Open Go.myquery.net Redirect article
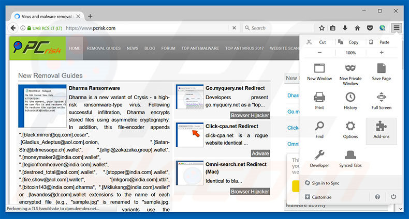 (x=235, y=88)
